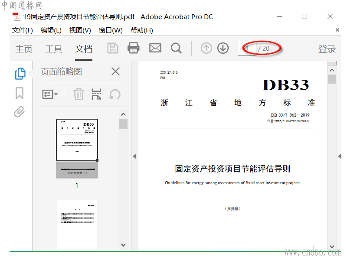This screenshot has width=347, height=260.
Task: Click thumbnail panel scroll-up arrow
Action: click(123, 114)
